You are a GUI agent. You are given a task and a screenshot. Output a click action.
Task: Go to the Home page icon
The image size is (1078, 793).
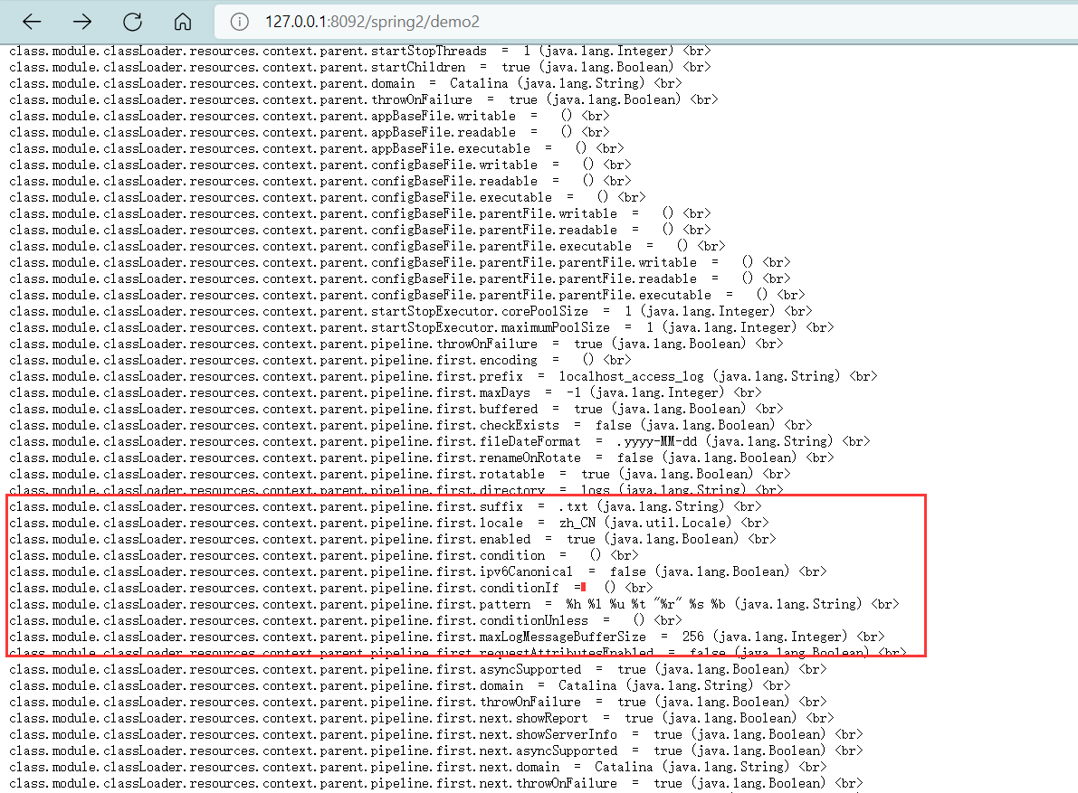[x=183, y=21]
